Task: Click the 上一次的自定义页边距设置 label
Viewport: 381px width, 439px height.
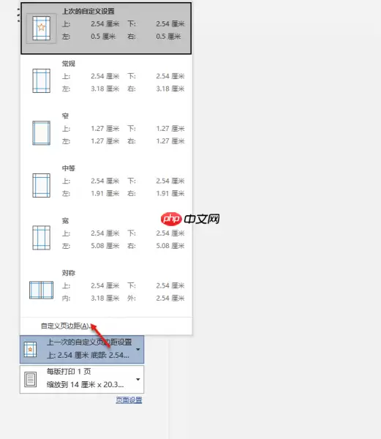Action: coord(89,342)
